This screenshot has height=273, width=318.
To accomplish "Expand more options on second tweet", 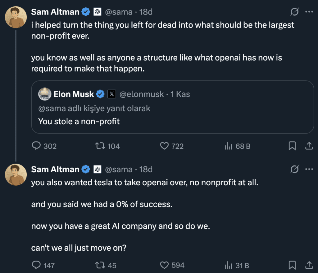I will [309, 169].
